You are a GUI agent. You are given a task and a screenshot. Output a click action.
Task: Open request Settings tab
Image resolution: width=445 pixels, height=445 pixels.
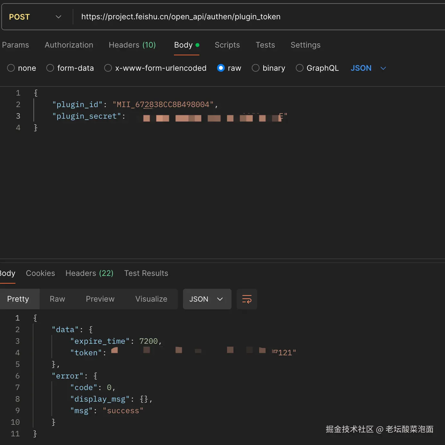click(x=305, y=45)
